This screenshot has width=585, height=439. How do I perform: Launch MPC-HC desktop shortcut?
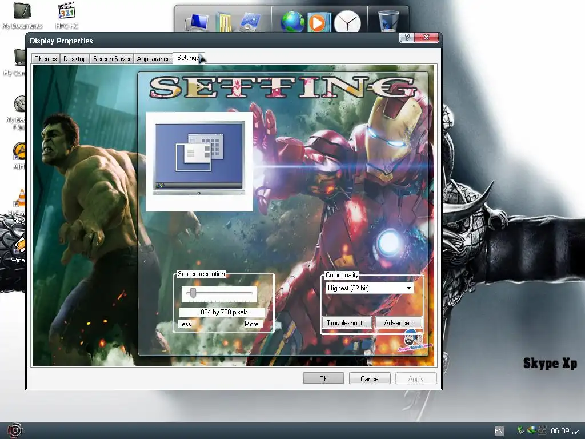[67, 15]
